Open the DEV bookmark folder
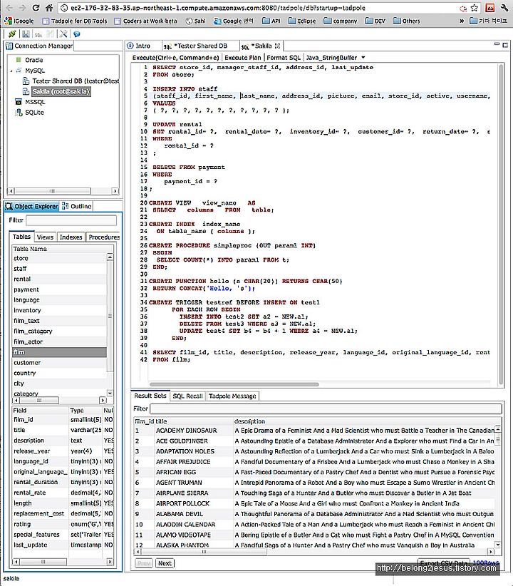 click(375, 21)
